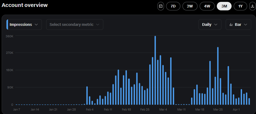The height and width of the screenshot is (114, 256).
Task: Download the analytics data export
Action: coord(253,6)
